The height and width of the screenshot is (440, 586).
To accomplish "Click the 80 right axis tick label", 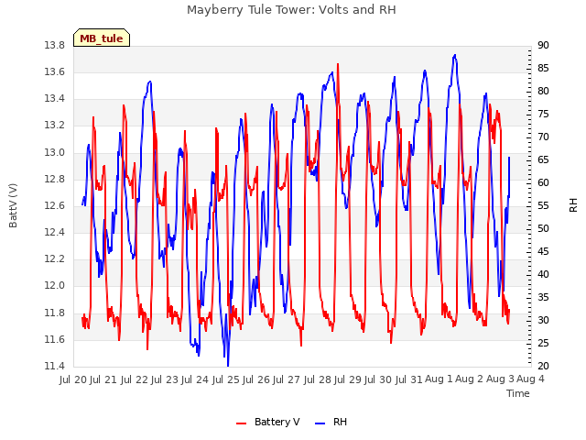I will click(543, 92).
